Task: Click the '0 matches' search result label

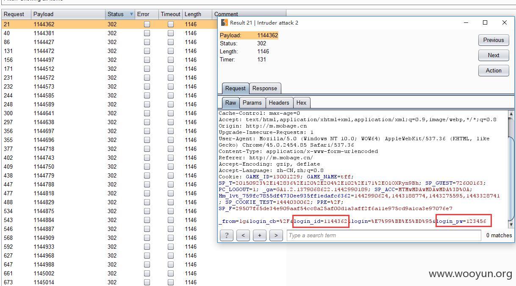Action: point(499,235)
